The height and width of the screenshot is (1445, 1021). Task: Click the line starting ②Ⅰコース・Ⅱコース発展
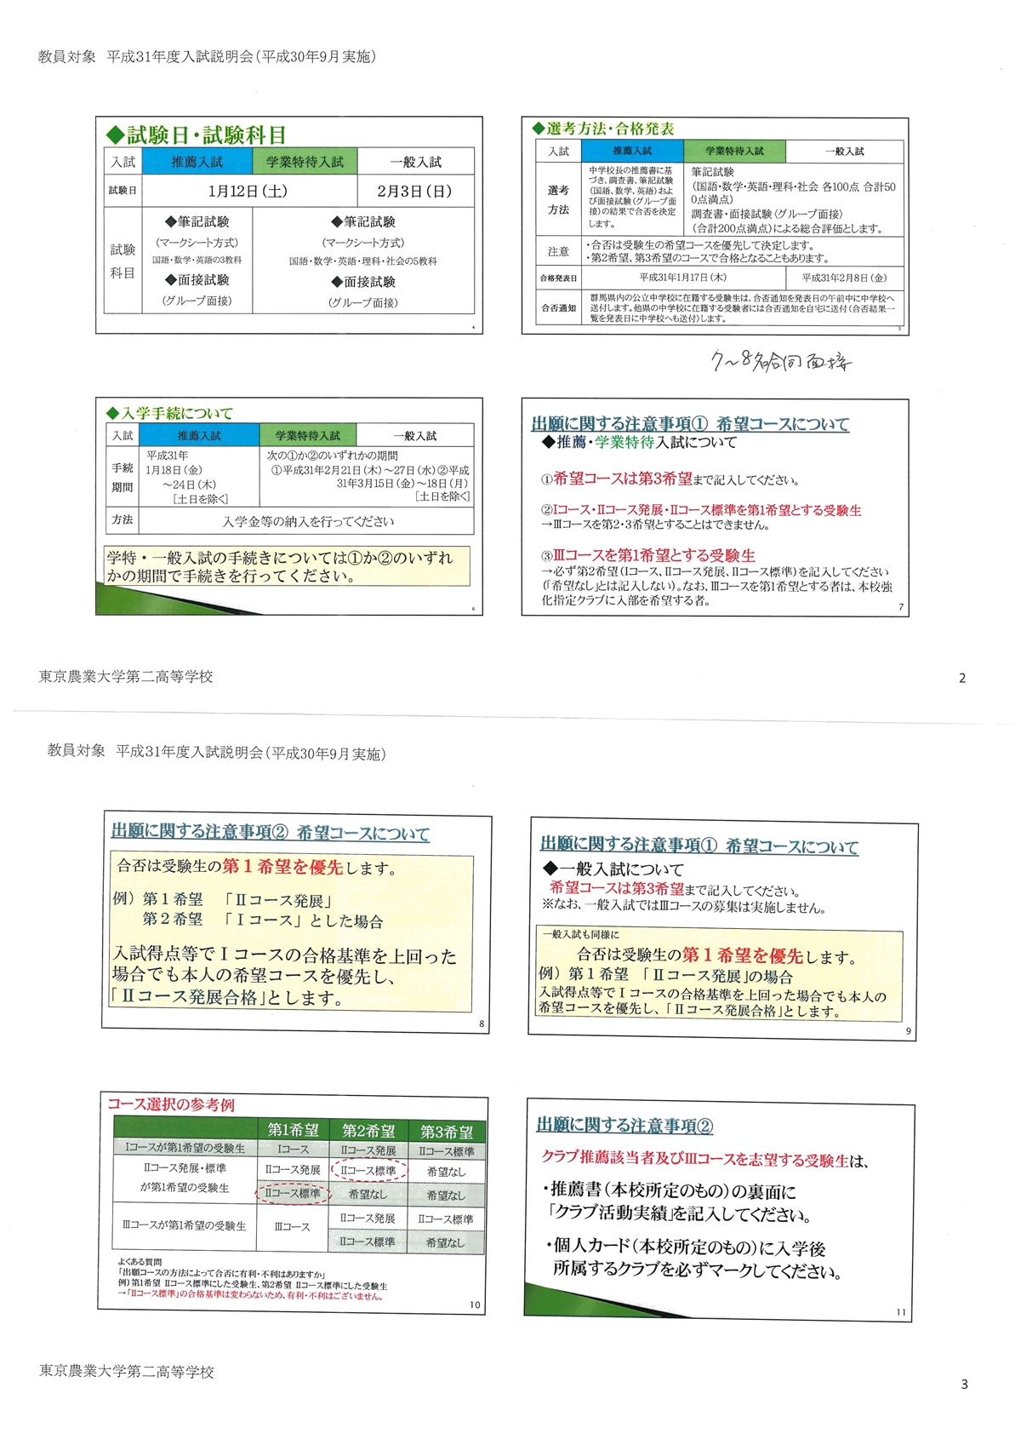[701, 510]
